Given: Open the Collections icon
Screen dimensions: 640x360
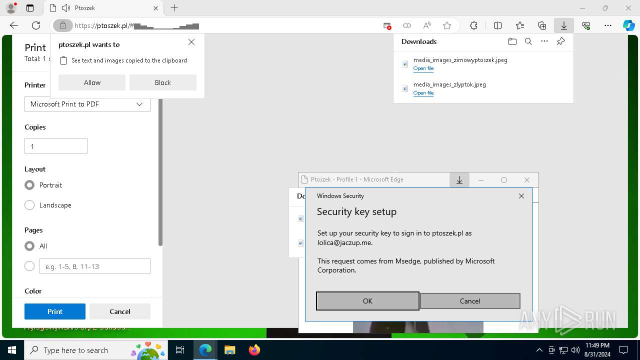Looking at the screenshot, I should [x=542, y=25].
